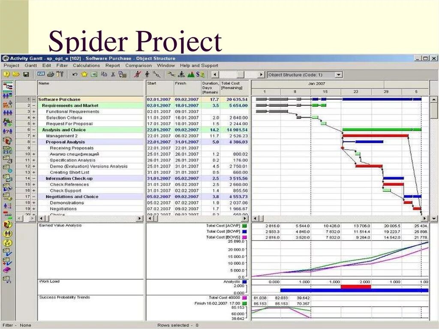Open the Object Structure (Code: 1) dropdown

(x=339, y=75)
